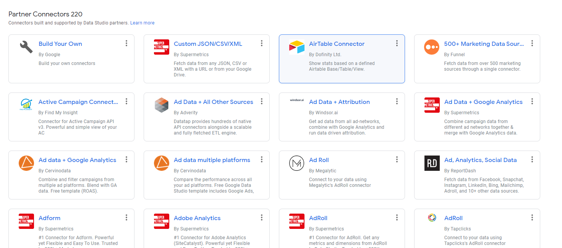
Task: Open three-dot menu for Cervinodata Ad data + Google Analytics
Action: coord(126,159)
